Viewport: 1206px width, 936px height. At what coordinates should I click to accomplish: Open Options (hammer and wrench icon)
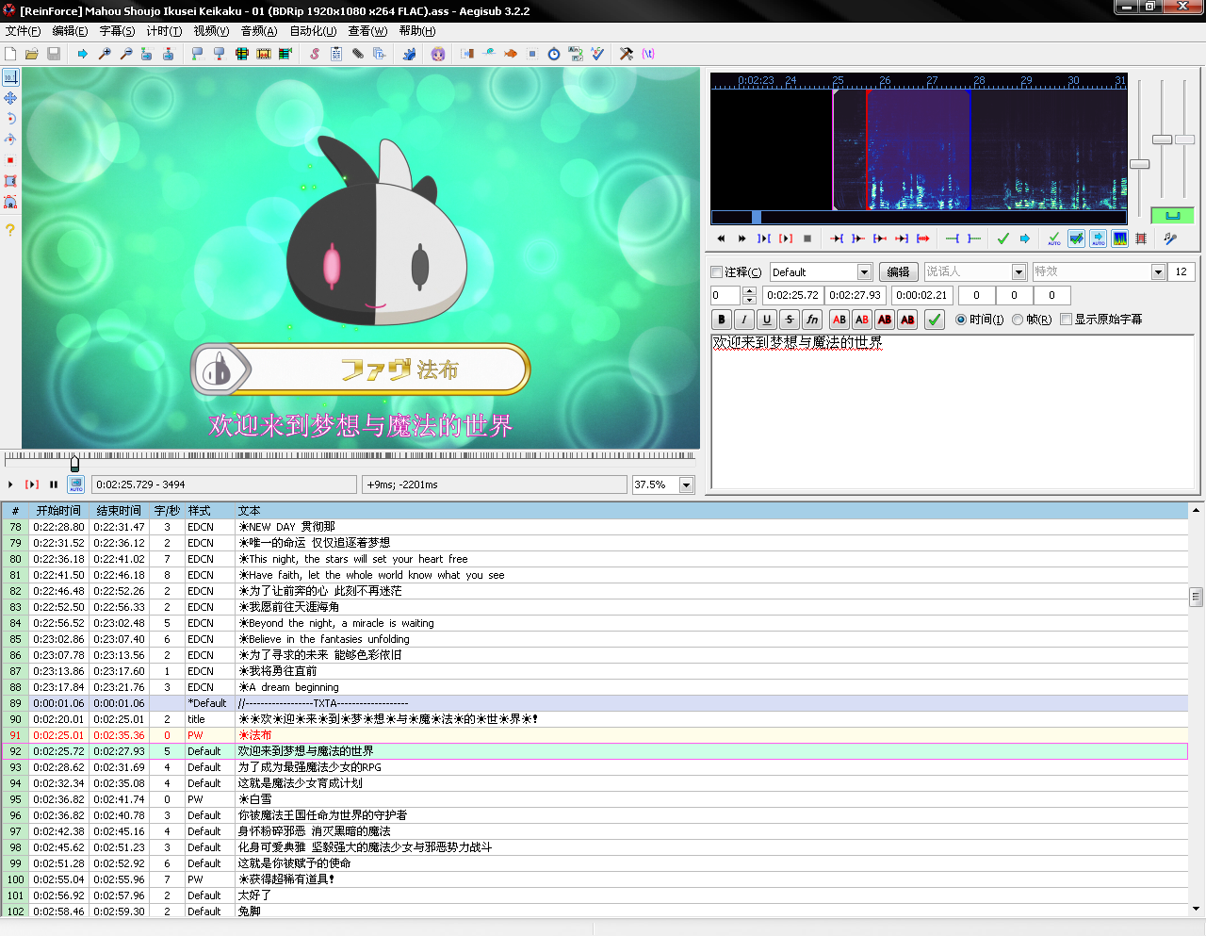[x=627, y=54]
